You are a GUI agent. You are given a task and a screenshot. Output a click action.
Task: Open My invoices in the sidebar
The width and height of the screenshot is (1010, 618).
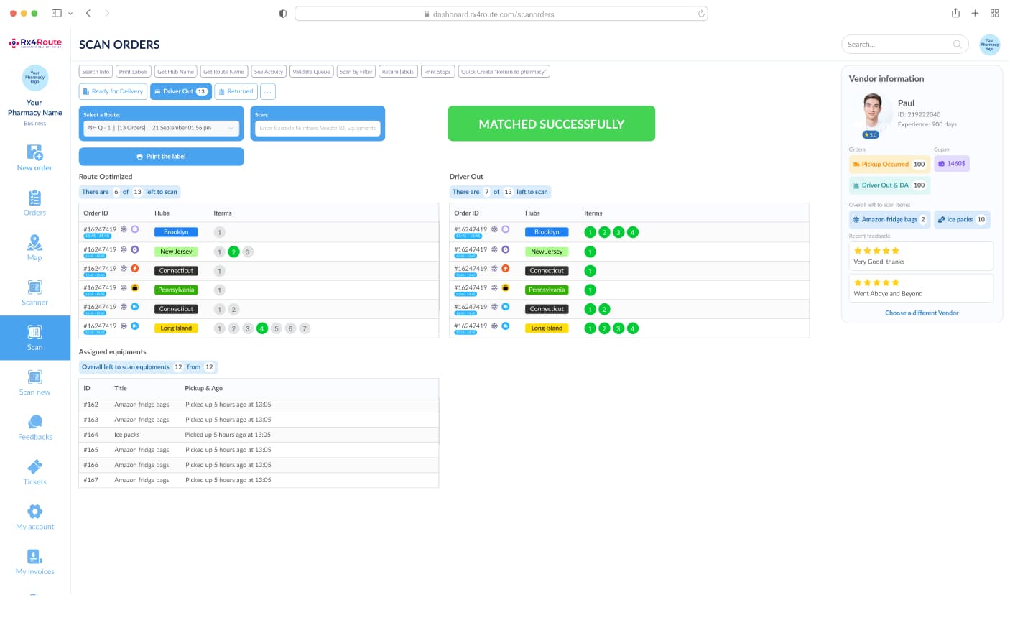click(x=34, y=561)
